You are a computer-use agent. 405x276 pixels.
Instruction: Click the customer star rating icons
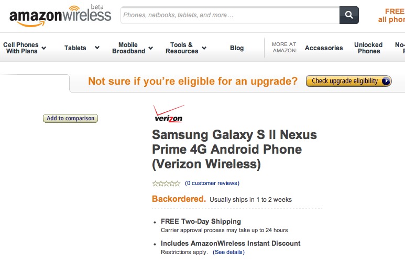click(166, 183)
